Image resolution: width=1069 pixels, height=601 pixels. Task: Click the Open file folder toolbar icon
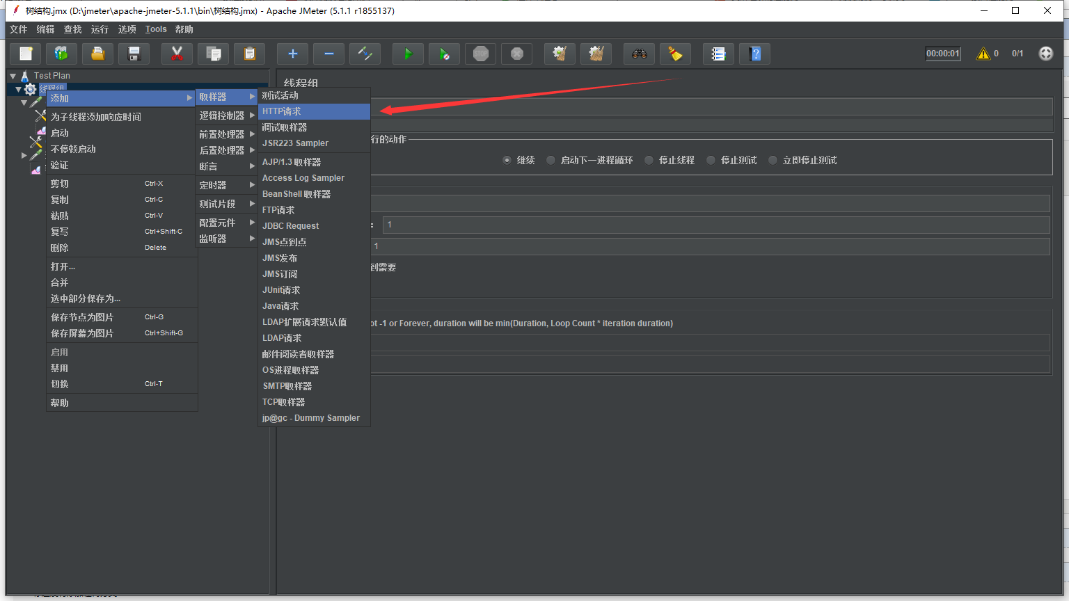[x=98, y=54]
